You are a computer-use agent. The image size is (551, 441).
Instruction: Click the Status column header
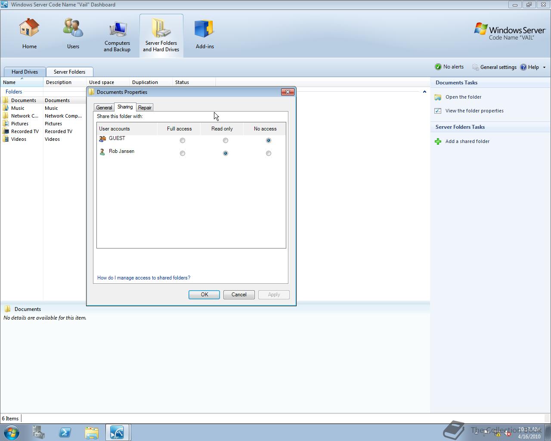pyautogui.click(x=194, y=82)
